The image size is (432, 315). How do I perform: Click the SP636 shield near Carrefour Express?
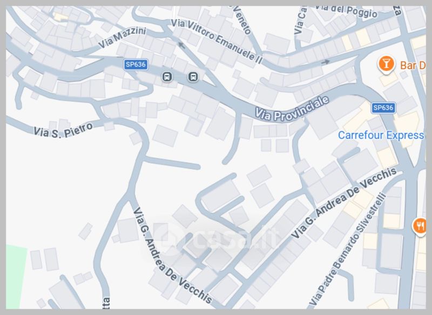pos(383,107)
